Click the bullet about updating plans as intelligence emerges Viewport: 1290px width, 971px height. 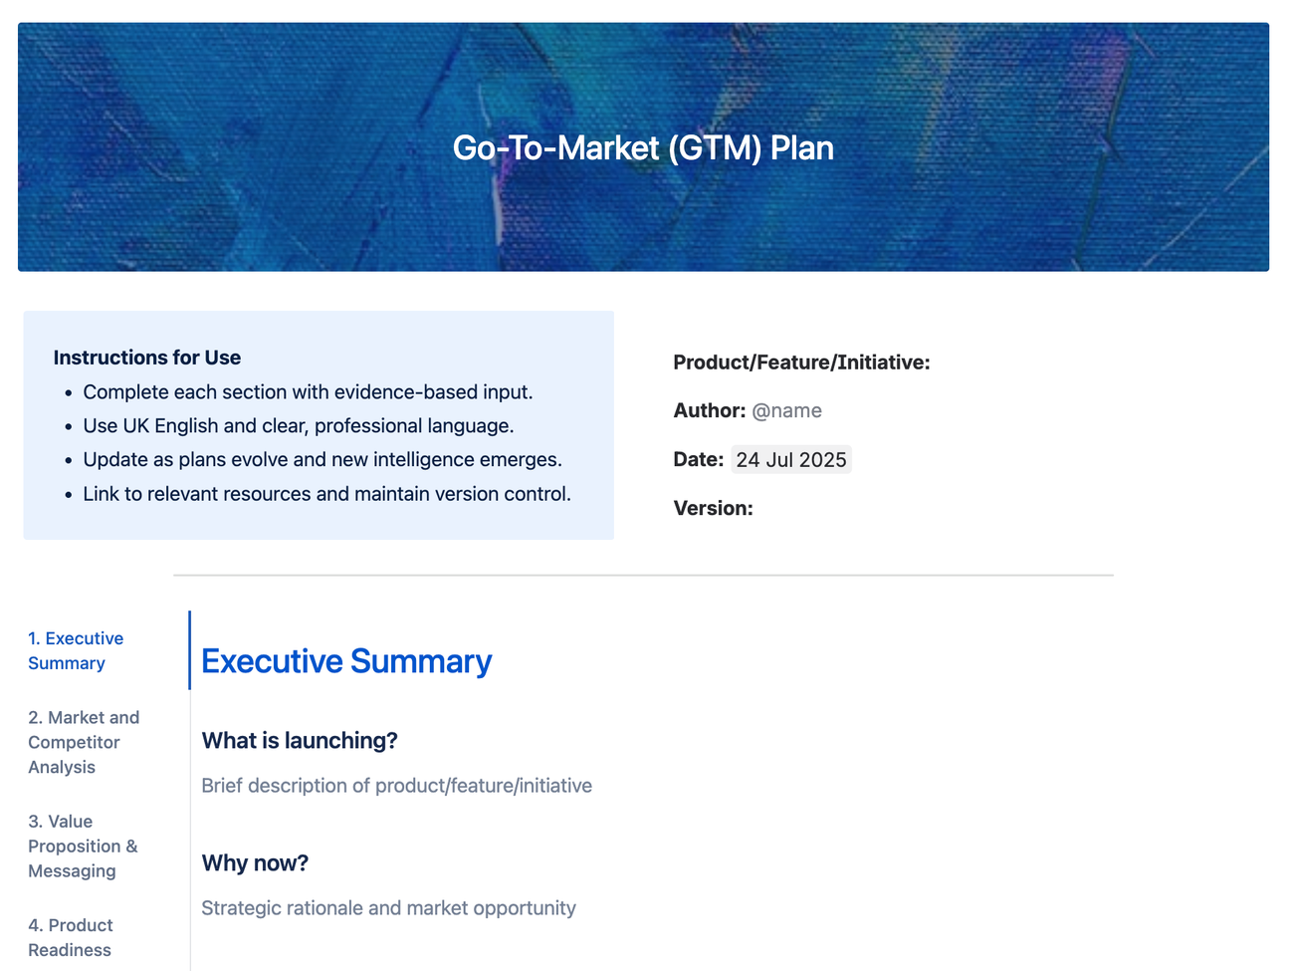pyautogui.click(x=322, y=459)
